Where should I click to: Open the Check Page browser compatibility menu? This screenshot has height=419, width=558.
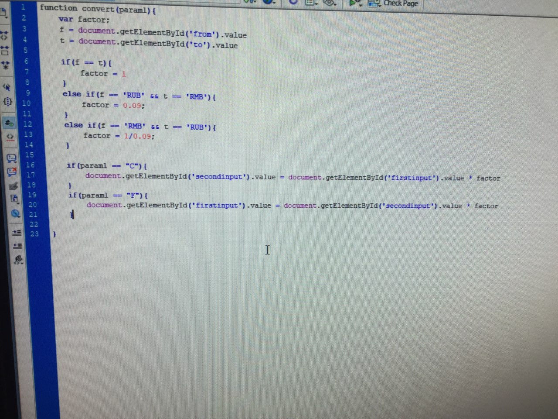tap(393, 3)
